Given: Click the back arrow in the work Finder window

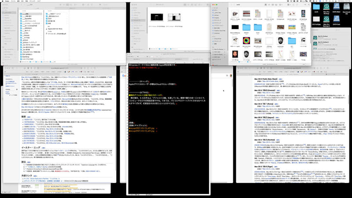Looking at the screenshot, I should click(231, 5).
